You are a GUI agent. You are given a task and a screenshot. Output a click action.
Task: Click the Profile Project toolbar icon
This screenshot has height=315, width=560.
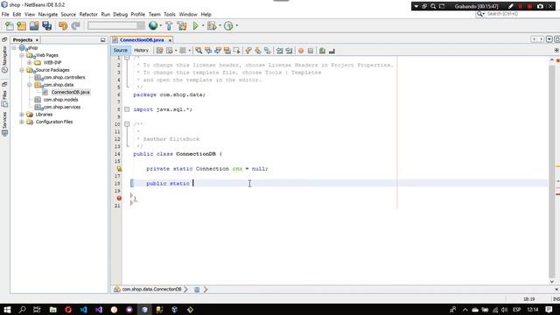coord(228,25)
